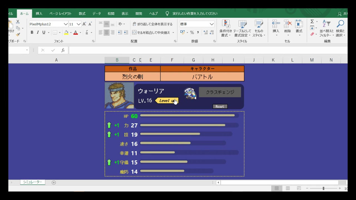Click the accounting currency format icon
Screen dimensions: 356x200
click(182, 33)
